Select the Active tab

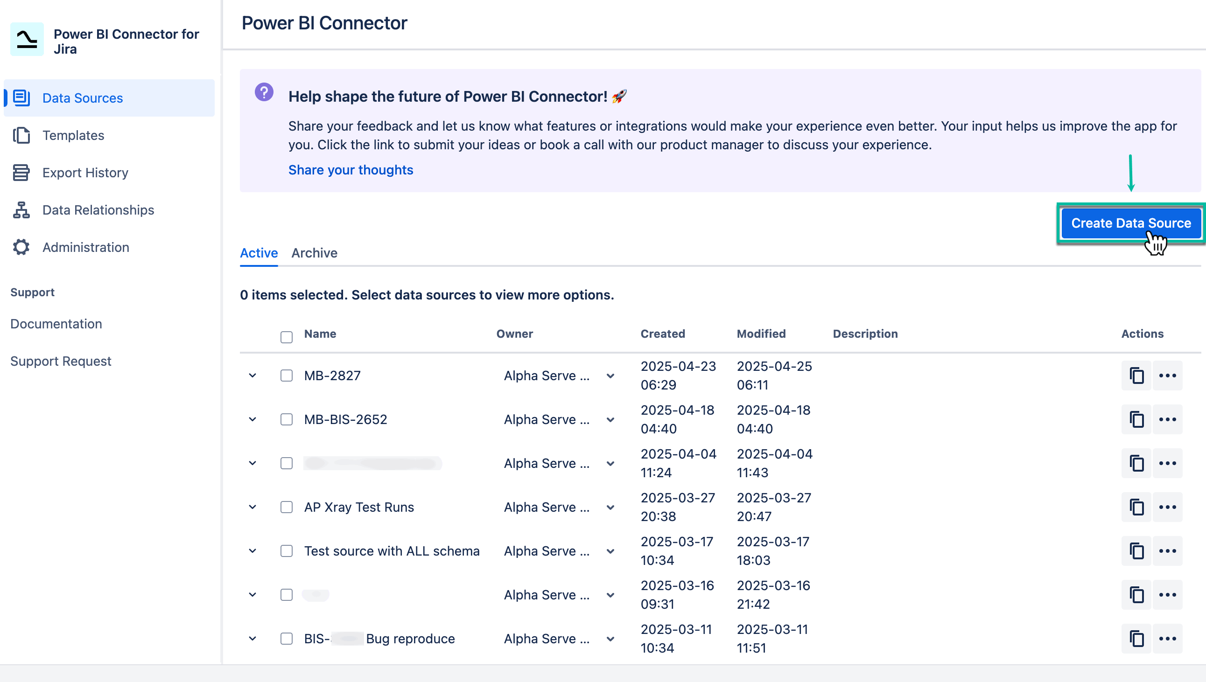[x=258, y=253]
